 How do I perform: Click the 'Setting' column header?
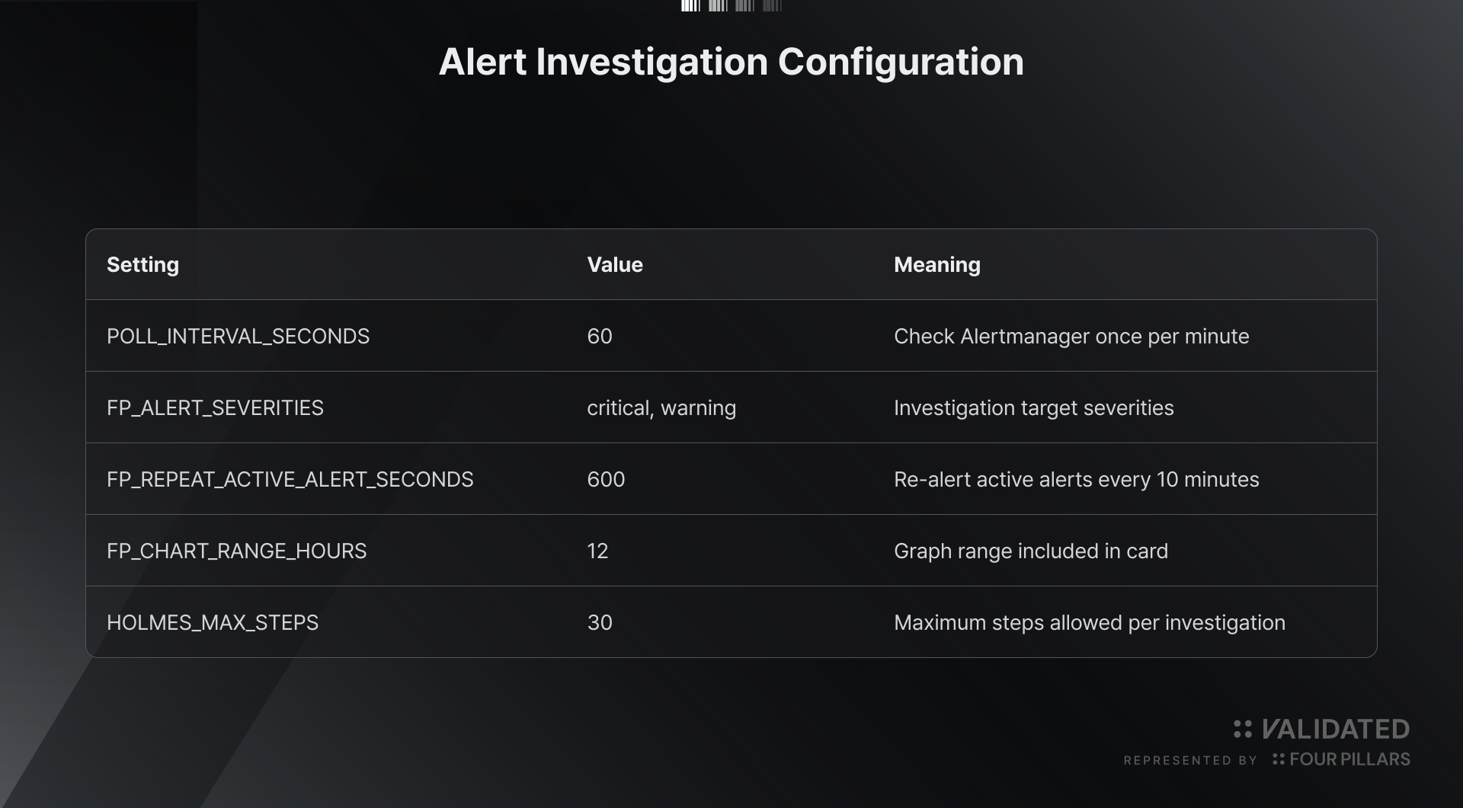coord(142,264)
